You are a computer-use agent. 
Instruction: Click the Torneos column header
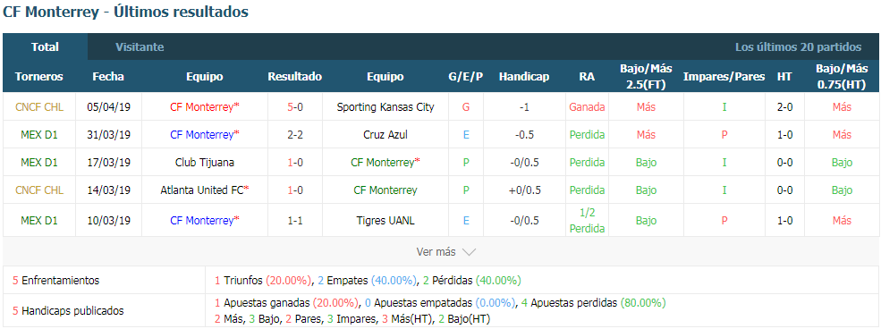(39, 77)
